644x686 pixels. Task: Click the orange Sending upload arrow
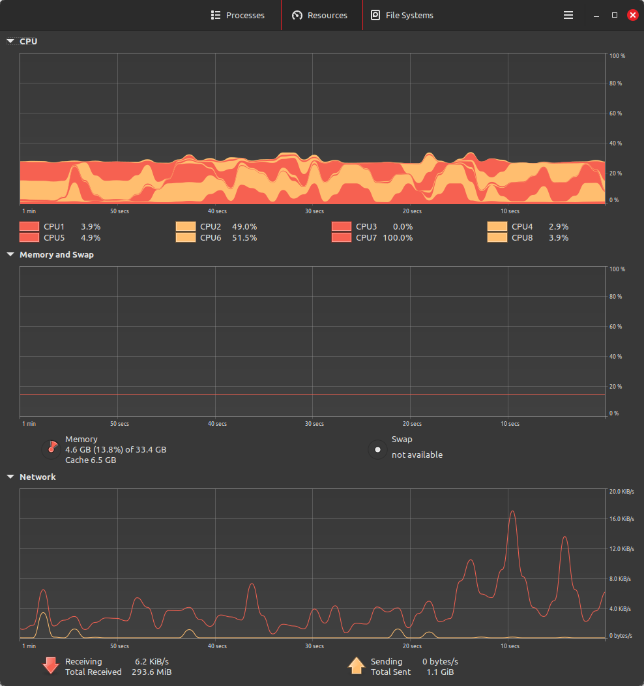pos(357,665)
